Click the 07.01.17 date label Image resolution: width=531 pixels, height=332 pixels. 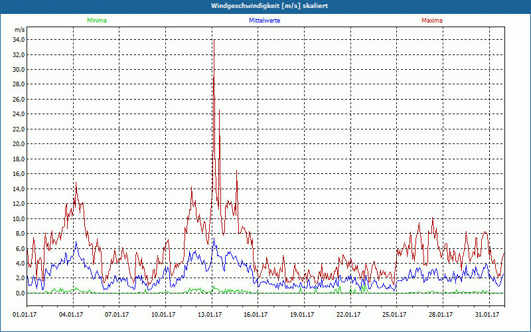[x=117, y=315]
